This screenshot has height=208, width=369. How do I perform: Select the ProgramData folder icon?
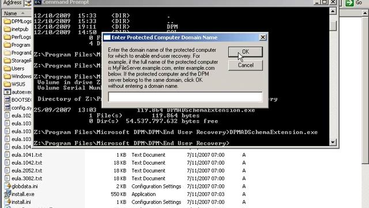[x=7, y=53]
